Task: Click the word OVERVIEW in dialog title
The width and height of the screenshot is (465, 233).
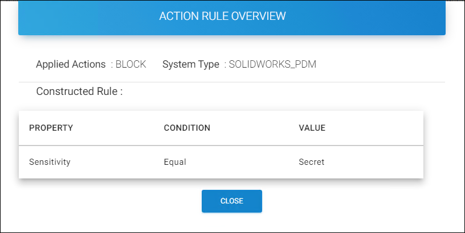Action: 258,16
